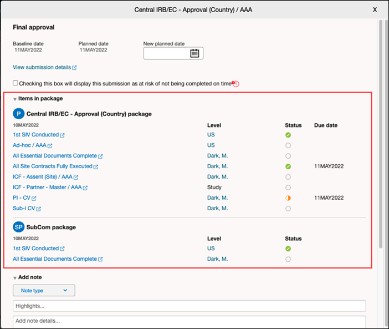Screen dimensions: 389x329
Task: Click the 11MAY2022 due date for PI - CV
Action: 329,198
